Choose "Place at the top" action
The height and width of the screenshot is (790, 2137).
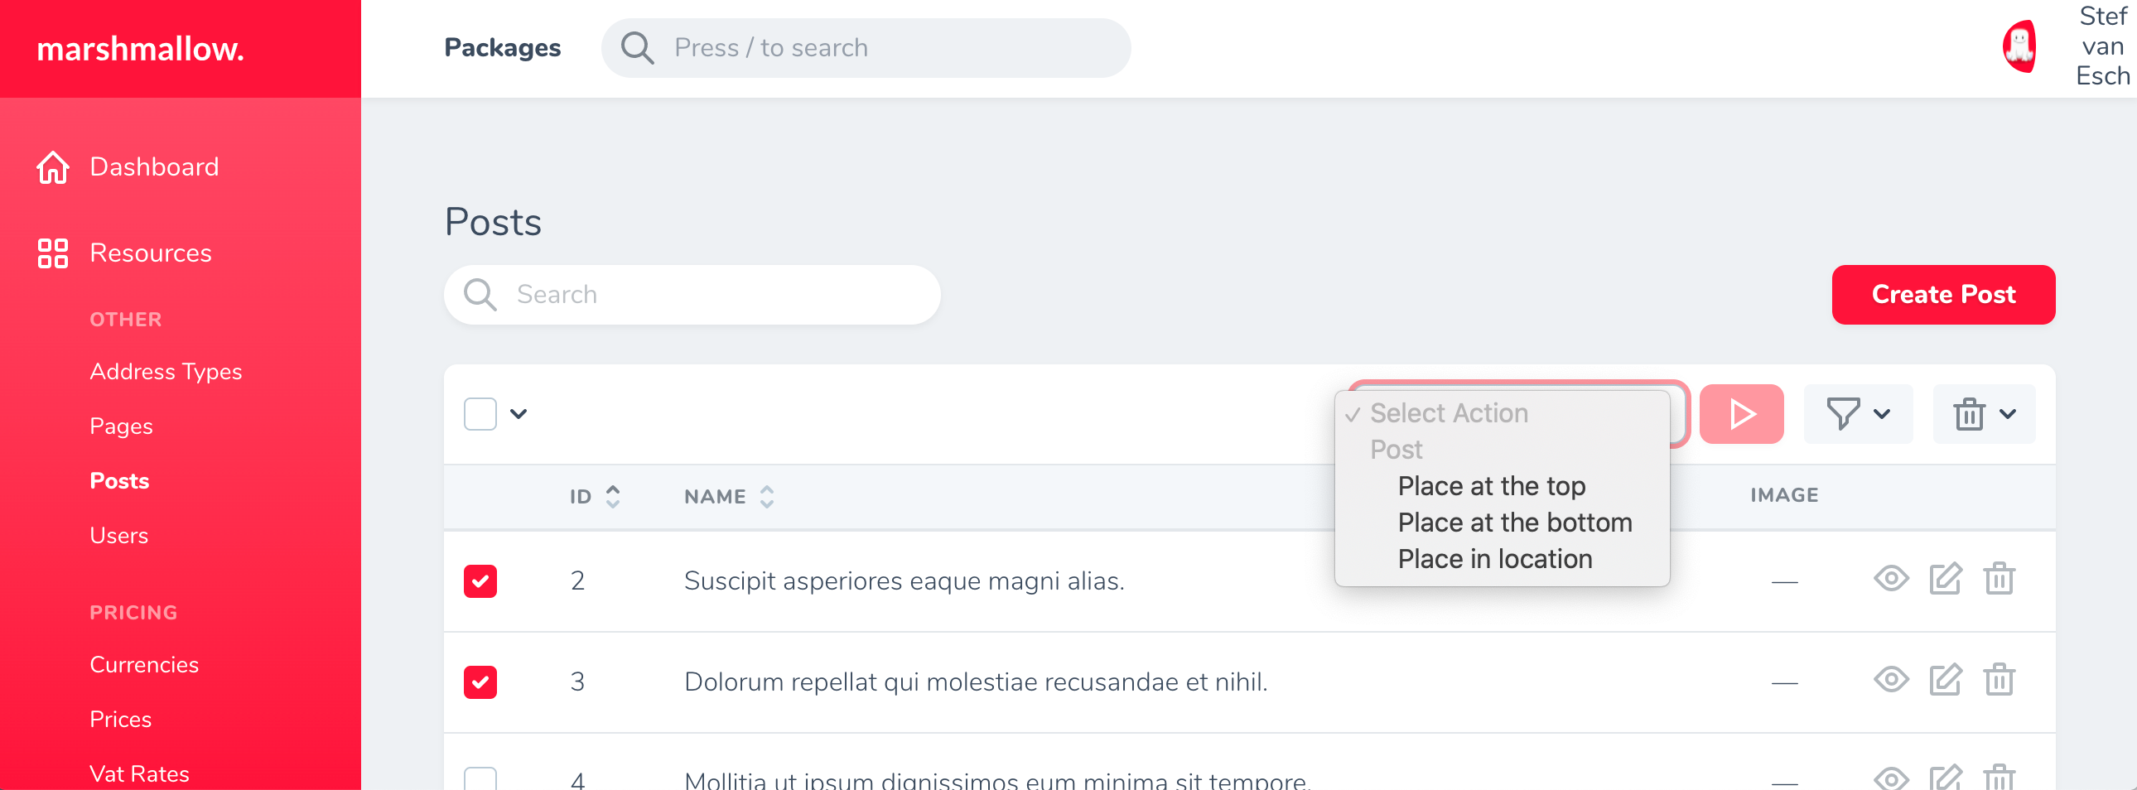point(1491,486)
